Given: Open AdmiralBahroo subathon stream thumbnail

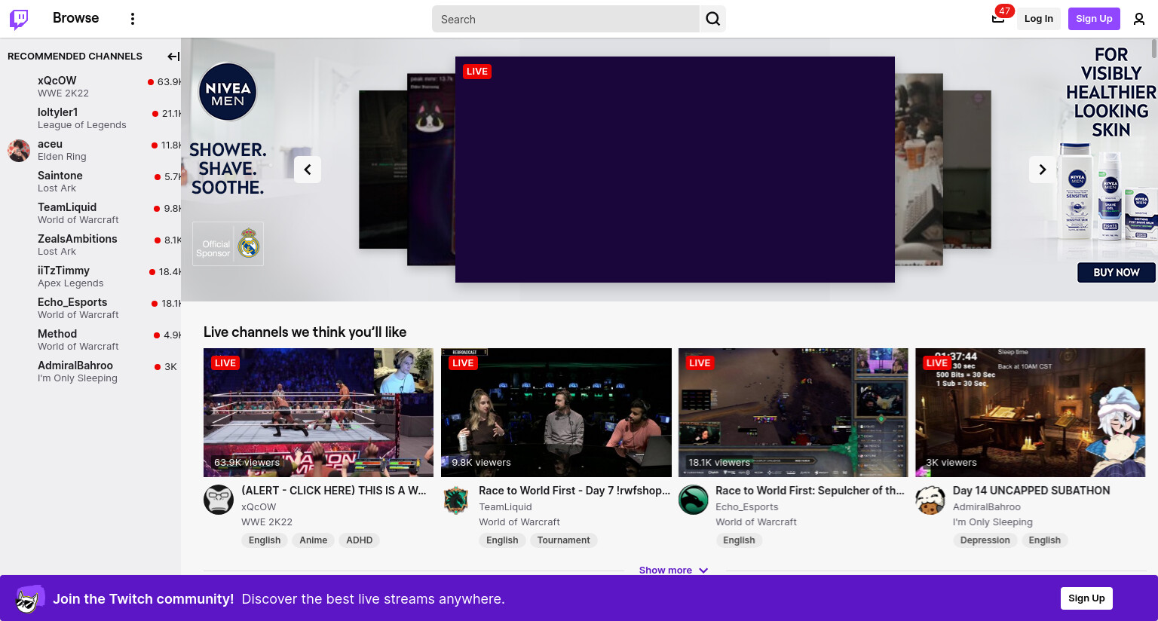Looking at the screenshot, I should (1030, 412).
